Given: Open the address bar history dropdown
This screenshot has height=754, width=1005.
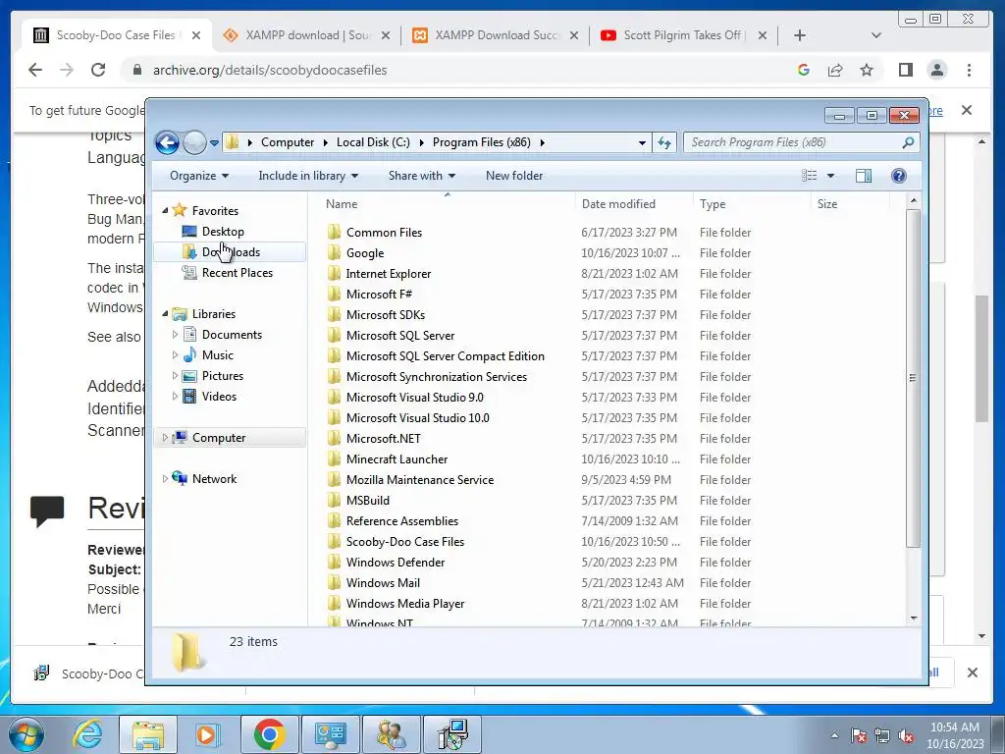Looking at the screenshot, I should [642, 143].
